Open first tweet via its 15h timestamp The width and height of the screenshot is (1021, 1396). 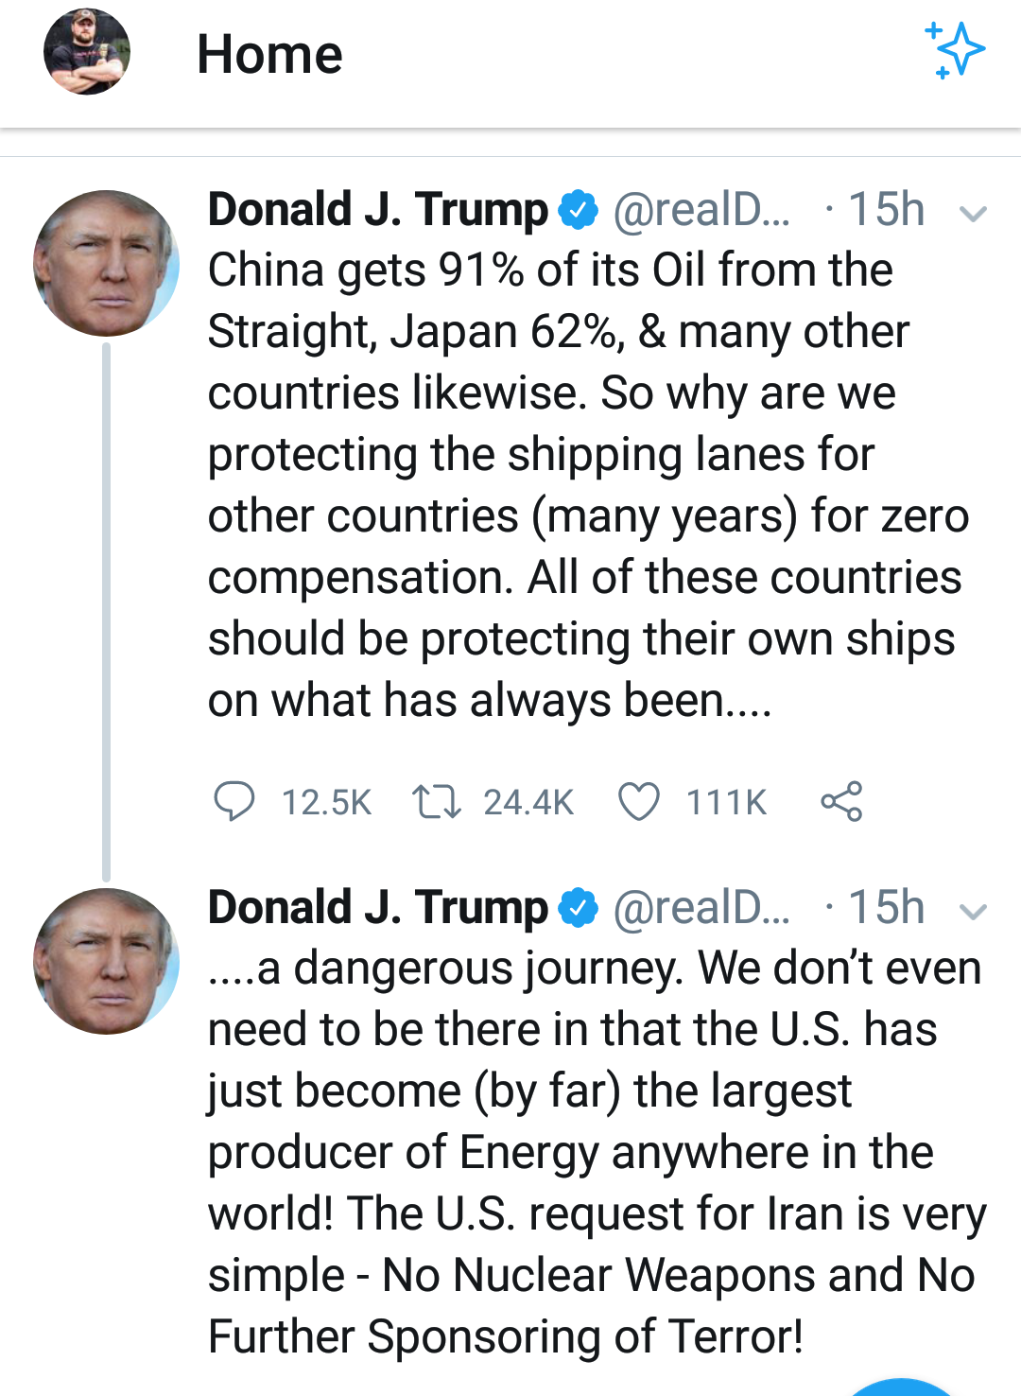click(886, 210)
